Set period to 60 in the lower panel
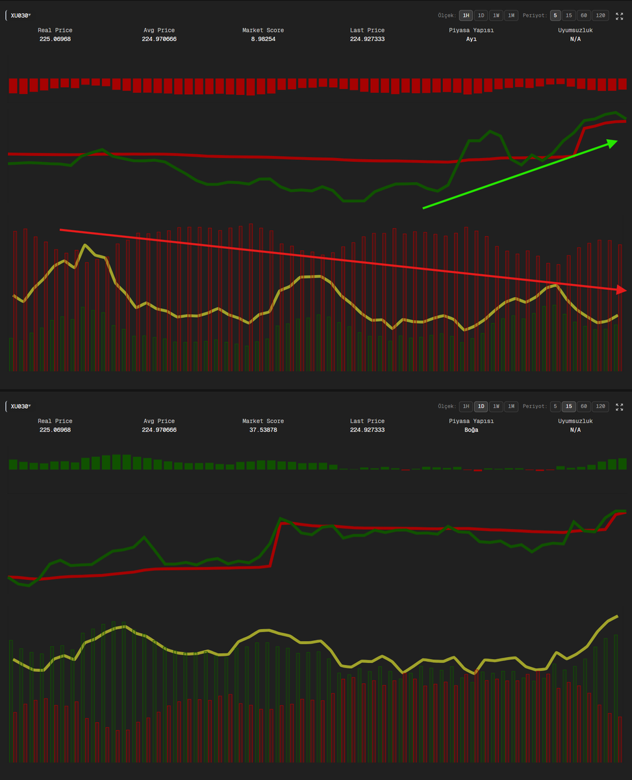The height and width of the screenshot is (780, 632). 584,406
